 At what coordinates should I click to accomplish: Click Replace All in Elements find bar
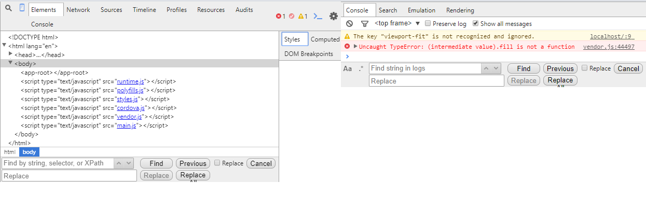[x=193, y=176]
